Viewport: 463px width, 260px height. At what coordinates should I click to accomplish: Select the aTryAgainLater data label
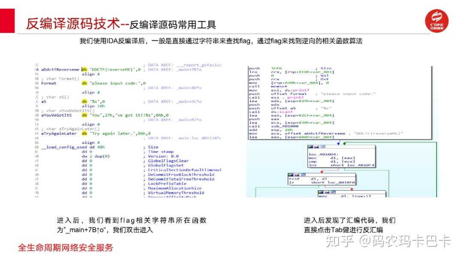coord(59,134)
